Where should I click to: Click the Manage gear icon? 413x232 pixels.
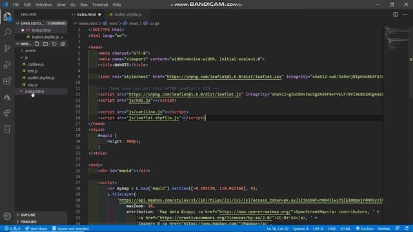pyautogui.click(x=7, y=216)
